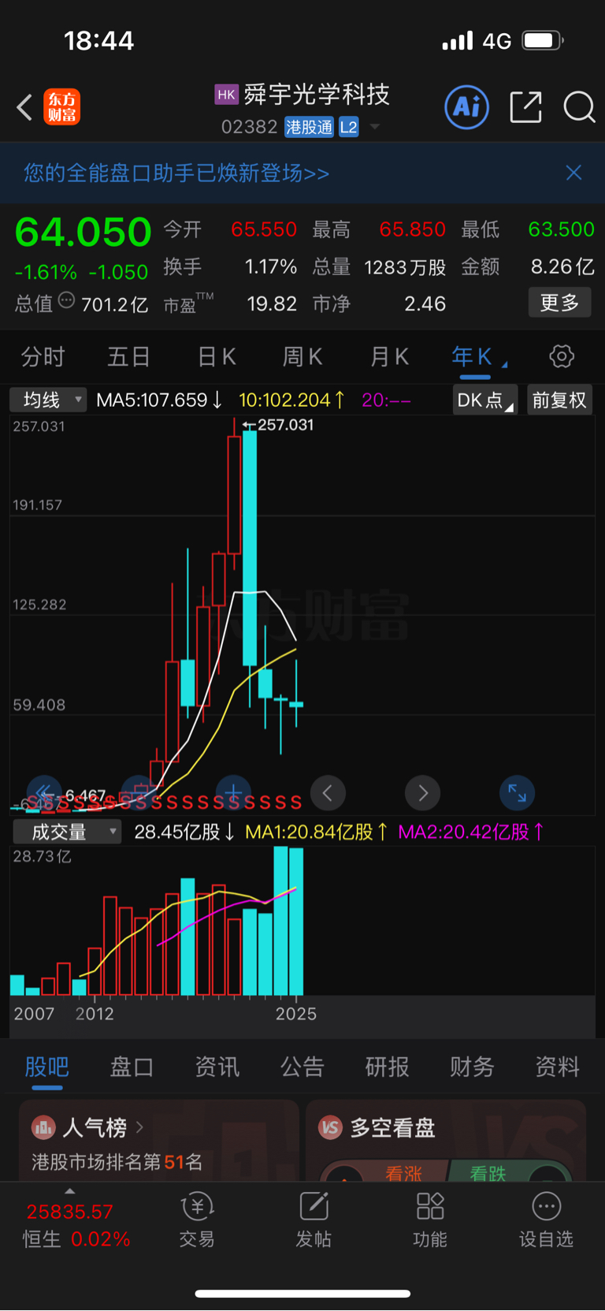This screenshot has width=605, height=1311.
Task: Tap the HK market badge
Action: (226, 95)
